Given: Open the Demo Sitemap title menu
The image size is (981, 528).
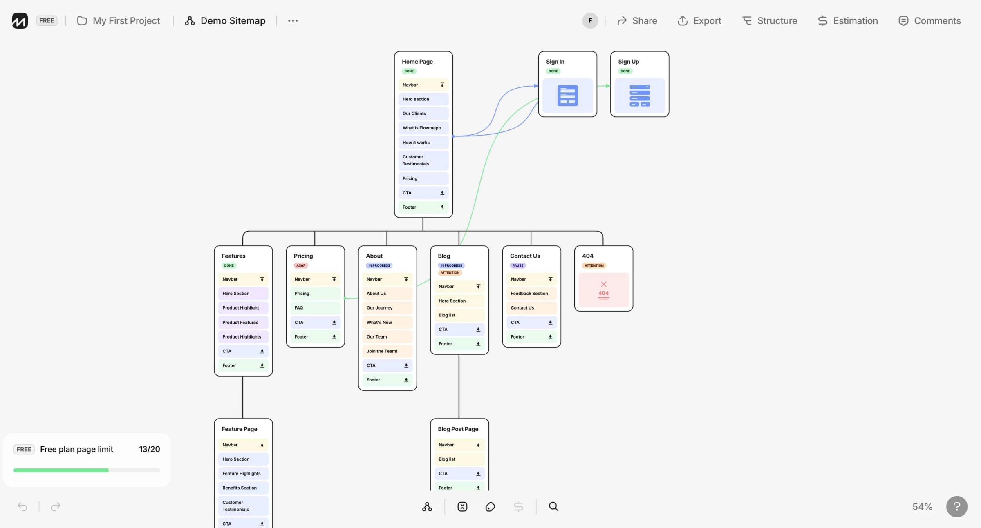Looking at the screenshot, I should pos(225,20).
